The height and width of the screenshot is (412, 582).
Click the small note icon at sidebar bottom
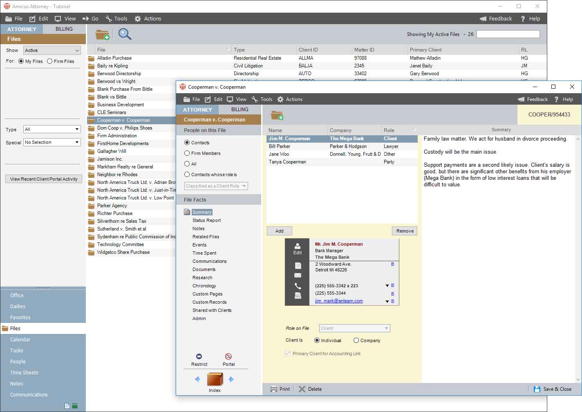(67, 406)
